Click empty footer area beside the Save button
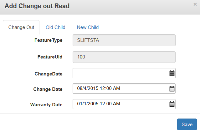Screen dimensions: 200x133 94,124
